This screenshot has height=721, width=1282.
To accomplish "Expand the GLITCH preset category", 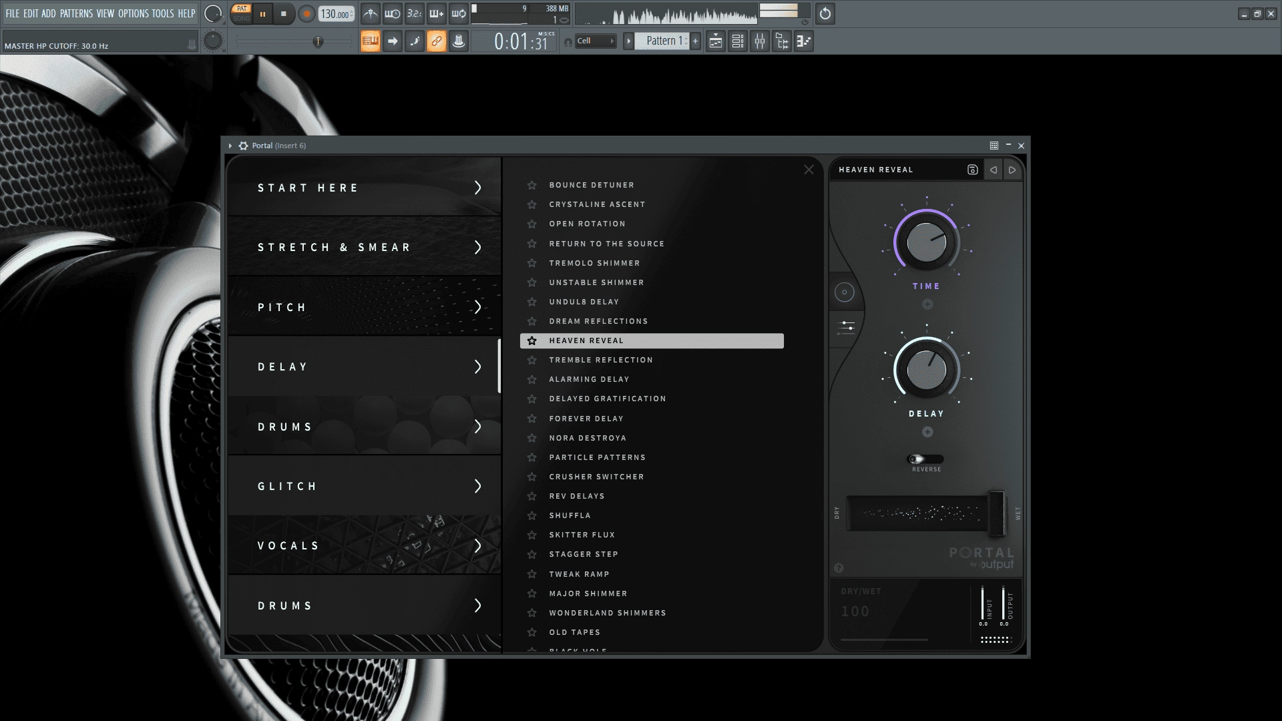I will [365, 486].
